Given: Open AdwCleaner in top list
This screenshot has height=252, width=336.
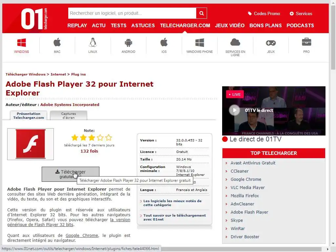Looking at the screenshot, I should pyautogui.click(x=242, y=204).
